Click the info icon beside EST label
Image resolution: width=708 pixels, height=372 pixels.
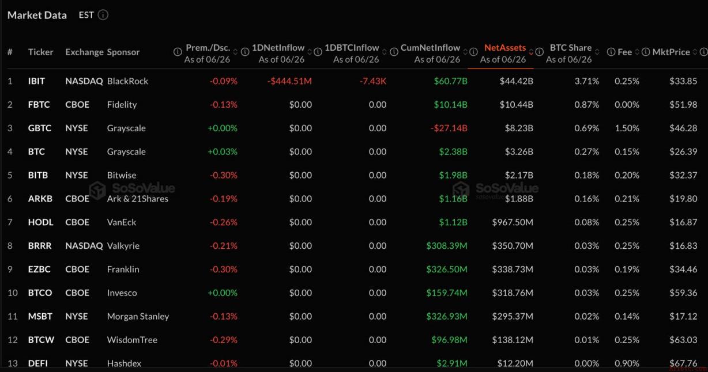coord(103,15)
